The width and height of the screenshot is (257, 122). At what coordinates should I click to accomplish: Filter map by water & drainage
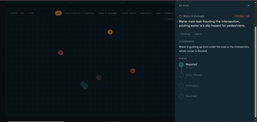[x=107, y=13]
